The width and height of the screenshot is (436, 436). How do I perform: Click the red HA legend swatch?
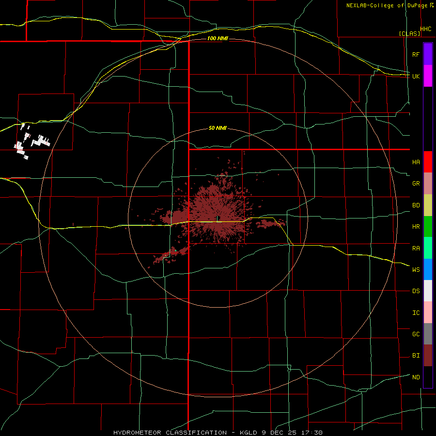(428, 162)
